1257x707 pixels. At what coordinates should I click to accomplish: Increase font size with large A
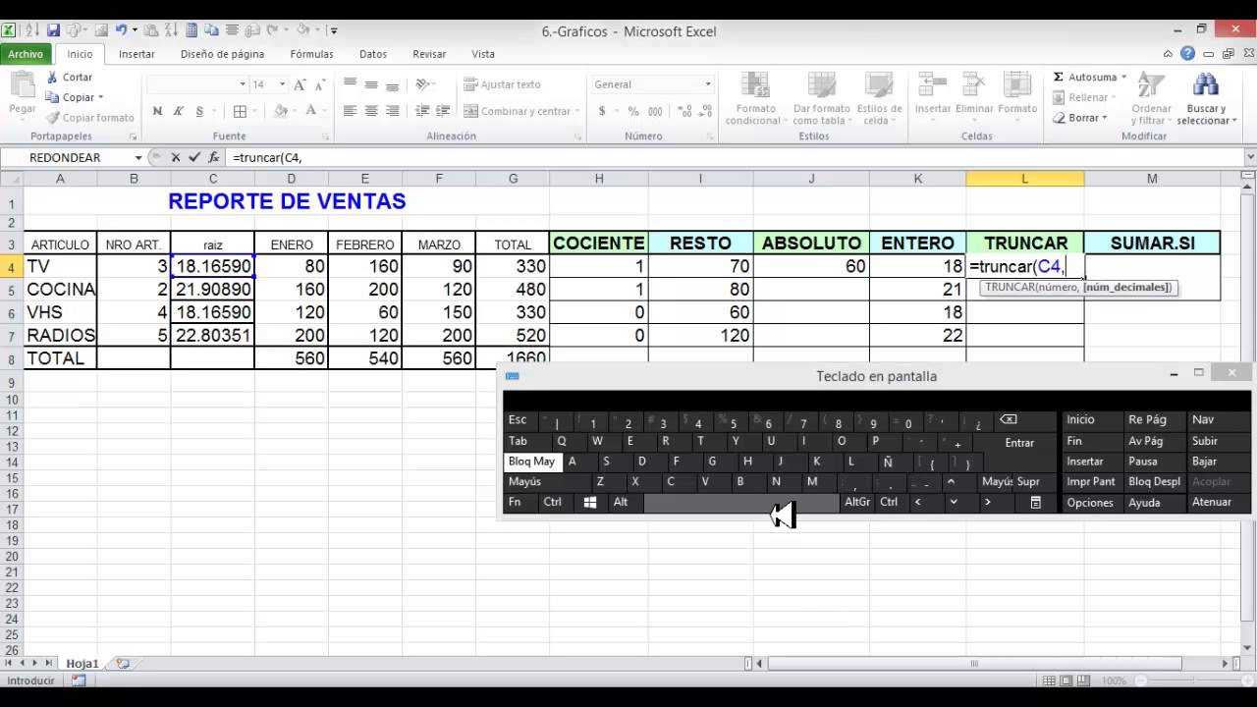tap(301, 84)
